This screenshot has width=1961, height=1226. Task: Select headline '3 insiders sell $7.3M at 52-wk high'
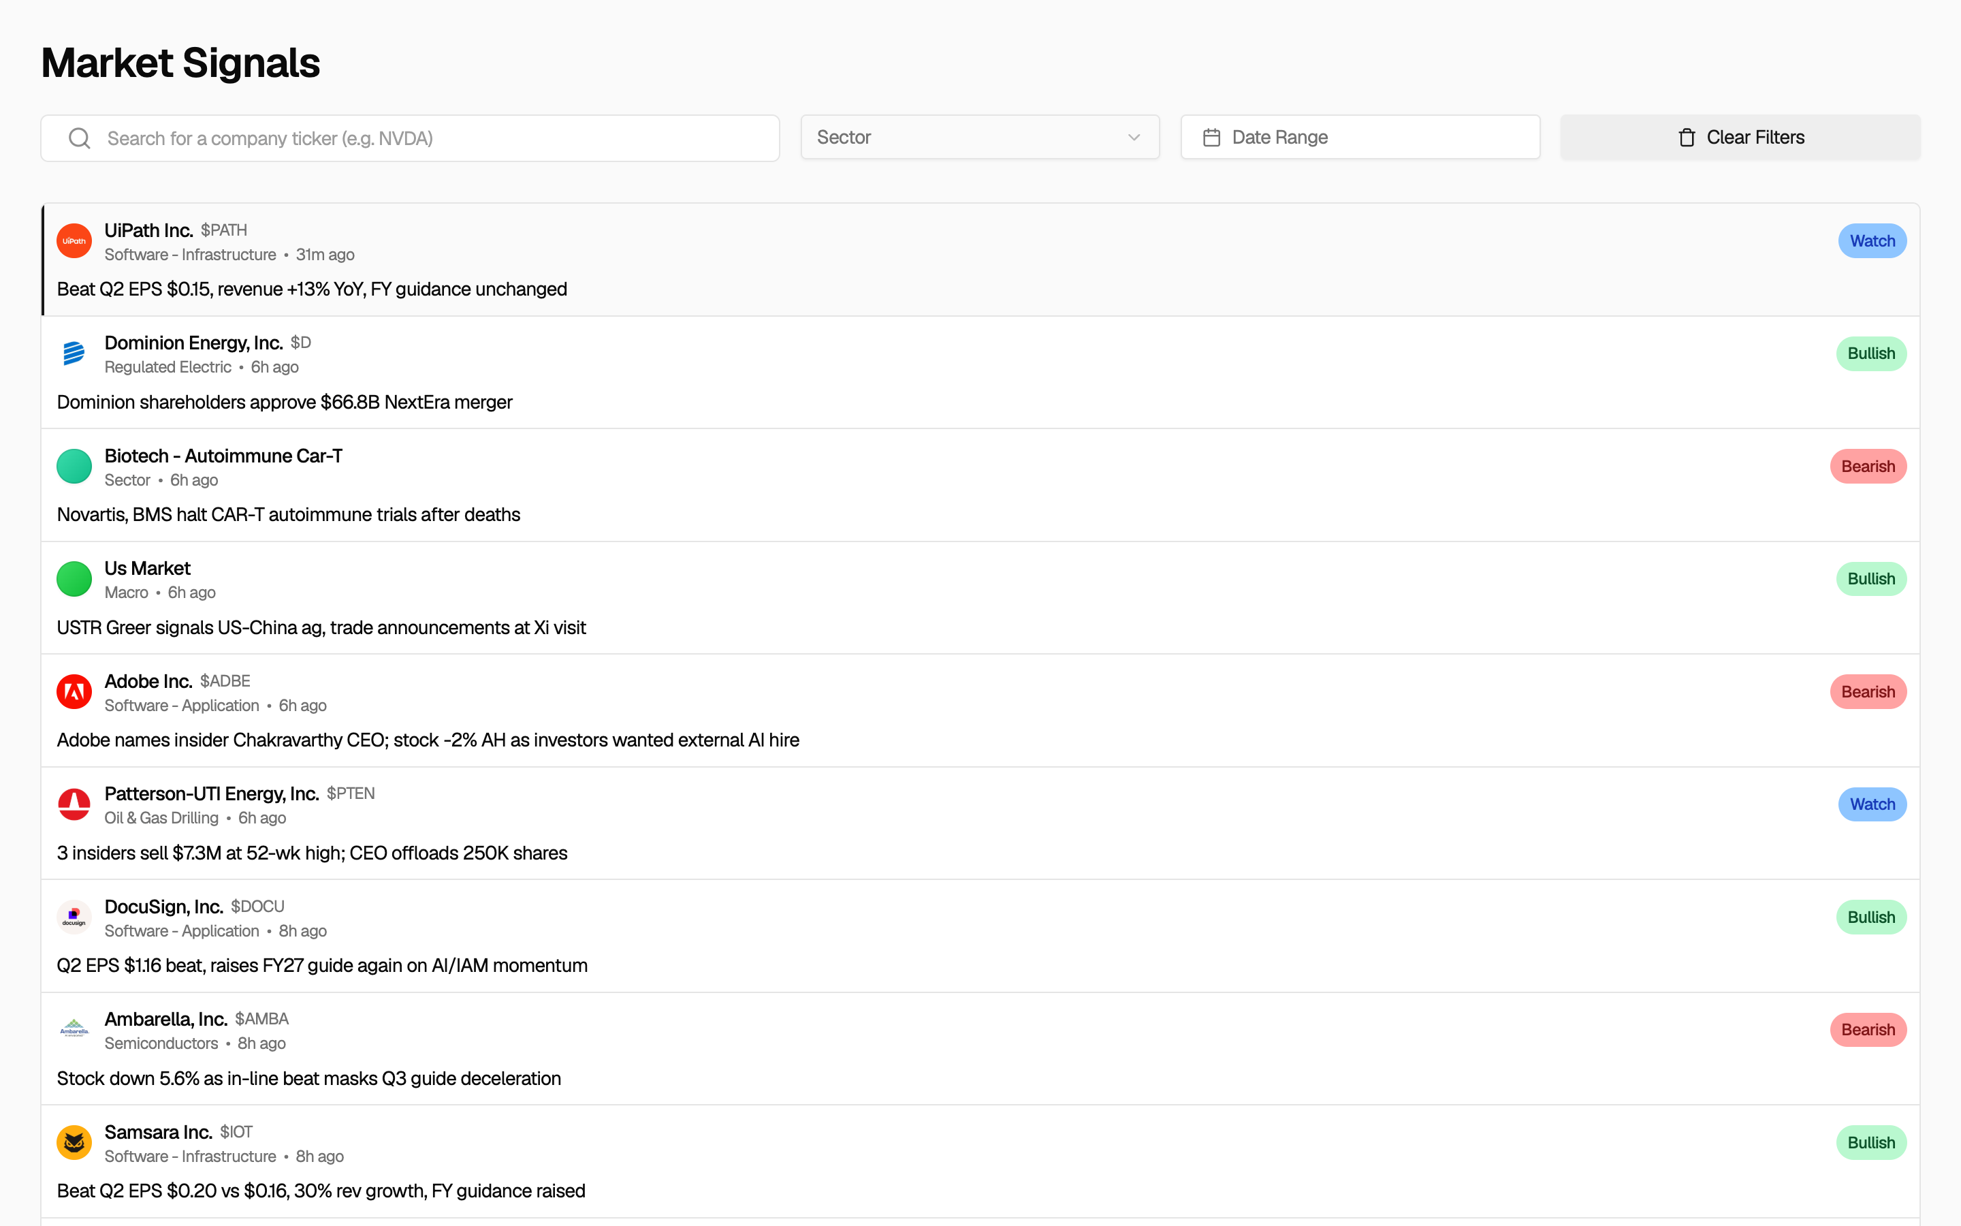pyautogui.click(x=312, y=853)
